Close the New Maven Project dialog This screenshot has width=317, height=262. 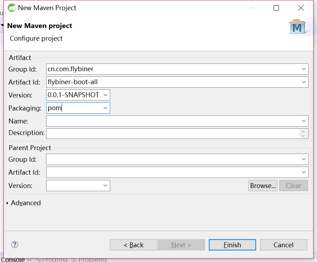click(301, 8)
